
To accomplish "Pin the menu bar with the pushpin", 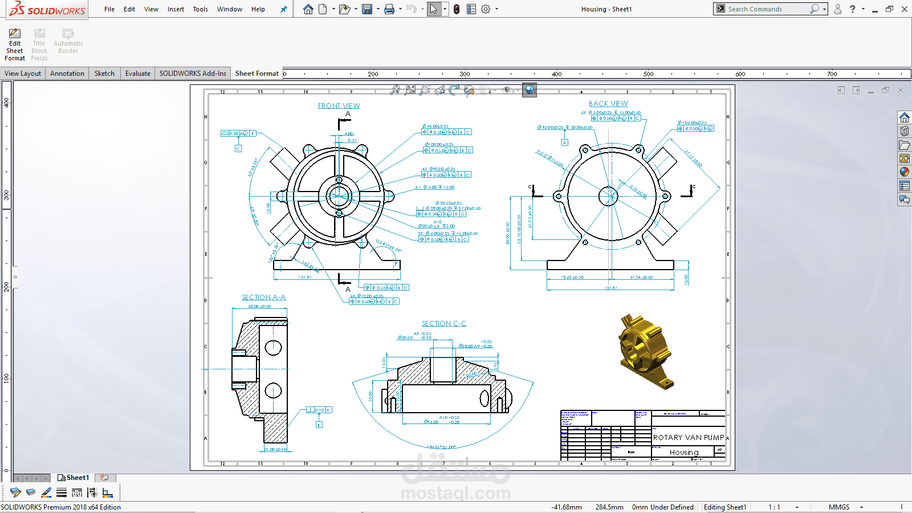I will click(x=283, y=9).
